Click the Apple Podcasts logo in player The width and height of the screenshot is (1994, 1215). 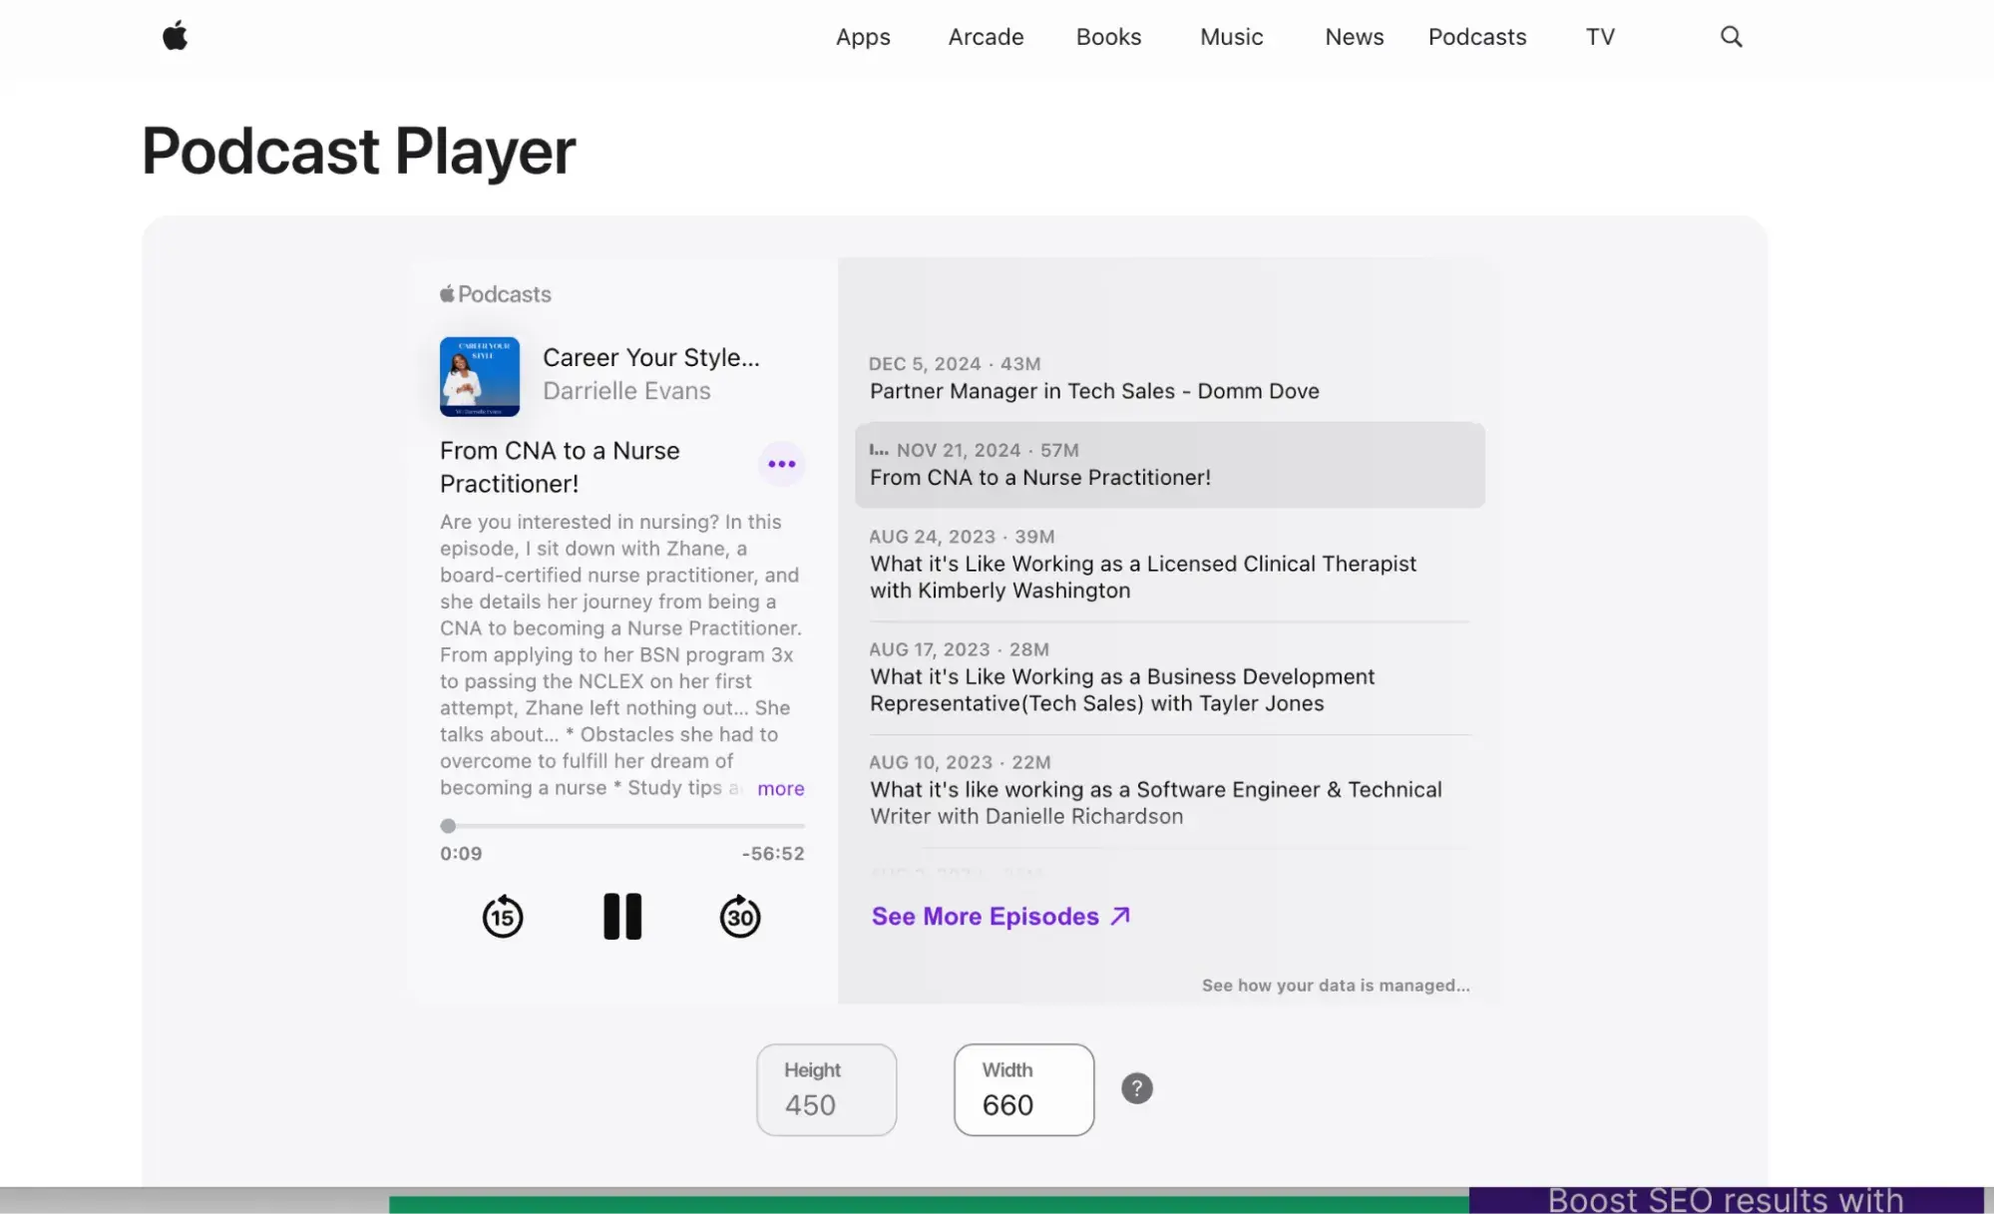coord(496,294)
